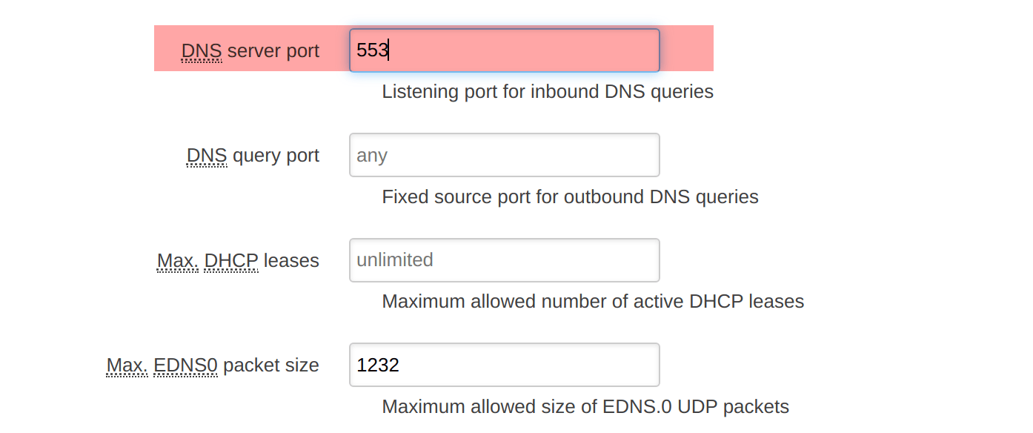
Task: Focus the DNS server port input field
Action: click(x=504, y=50)
